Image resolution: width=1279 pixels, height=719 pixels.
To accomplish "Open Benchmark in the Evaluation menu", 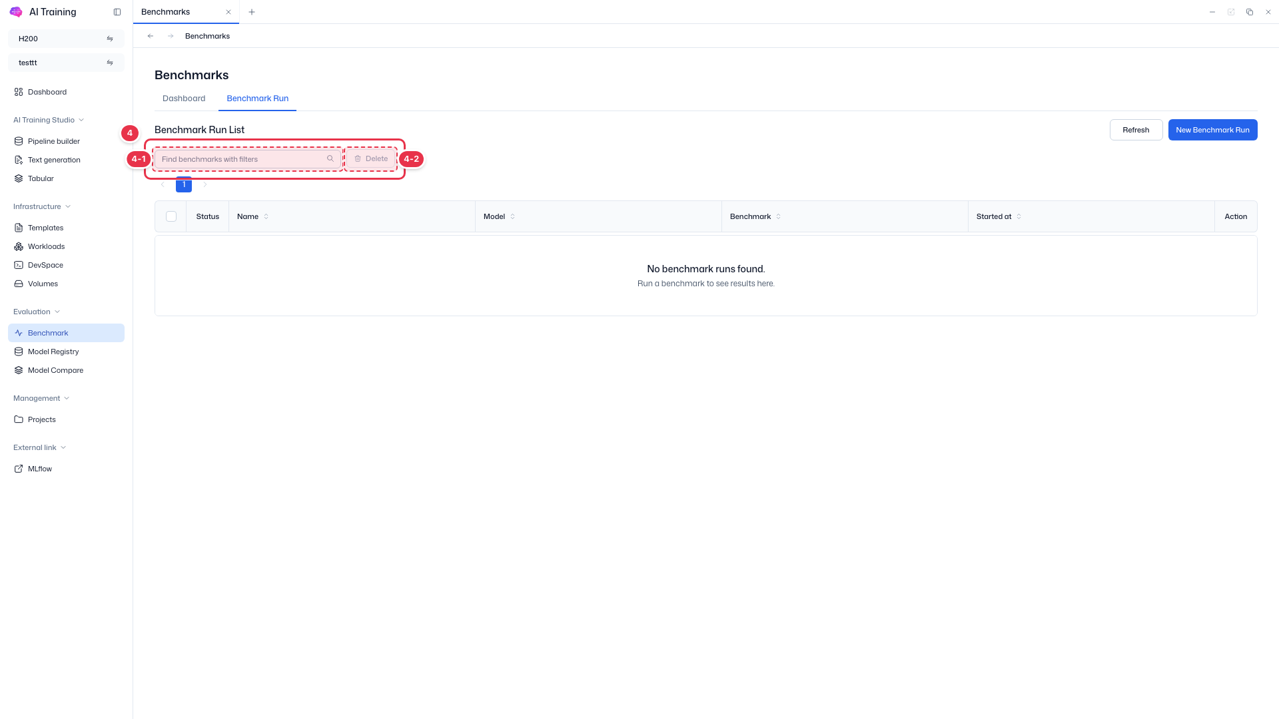I will click(66, 333).
